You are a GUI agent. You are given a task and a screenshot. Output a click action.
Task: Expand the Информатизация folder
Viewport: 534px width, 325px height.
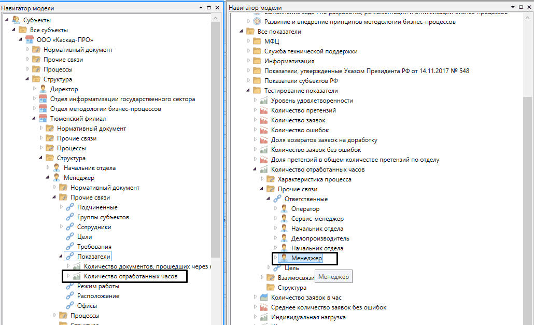tap(248, 61)
